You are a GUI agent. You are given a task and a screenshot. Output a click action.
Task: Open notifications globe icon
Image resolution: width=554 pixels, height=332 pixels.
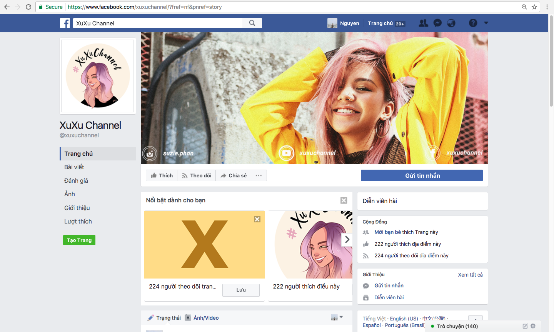tap(451, 23)
